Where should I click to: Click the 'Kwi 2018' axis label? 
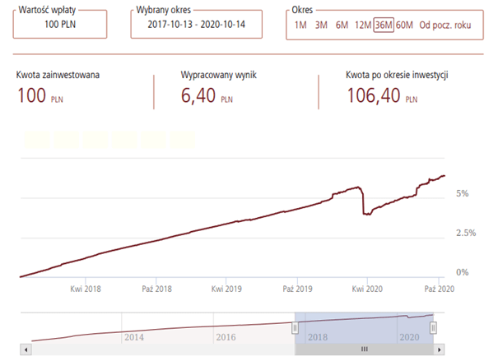(x=86, y=289)
